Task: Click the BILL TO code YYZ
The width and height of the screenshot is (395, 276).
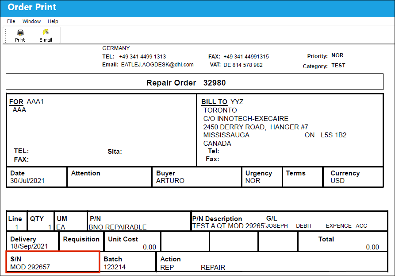Action: pos(237,101)
